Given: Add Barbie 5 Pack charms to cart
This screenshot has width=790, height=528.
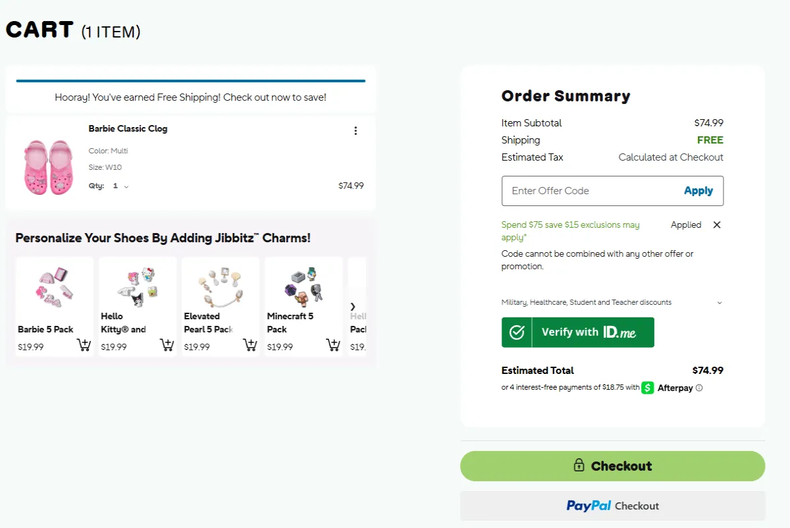Looking at the screenshot, I should tap(84, 344).
